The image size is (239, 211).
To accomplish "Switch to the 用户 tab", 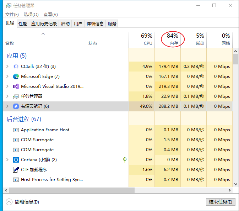I will 78,24.
